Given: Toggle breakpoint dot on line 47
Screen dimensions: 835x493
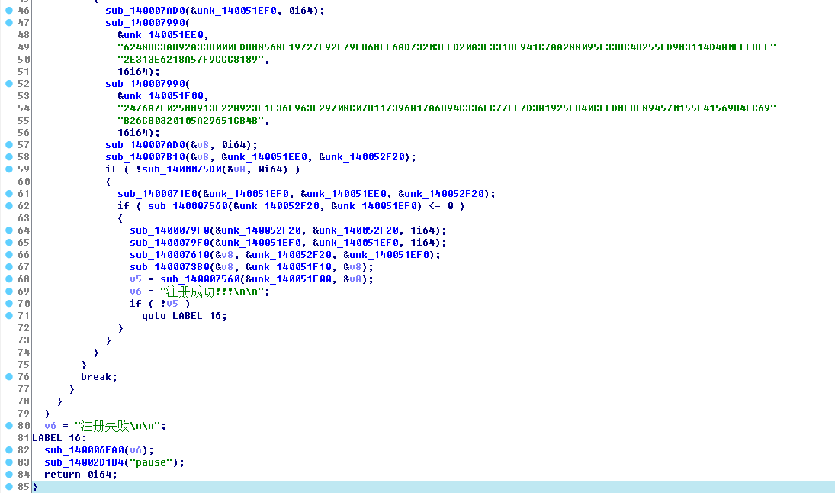Looking at the screenshot, I should click(9, 22).
